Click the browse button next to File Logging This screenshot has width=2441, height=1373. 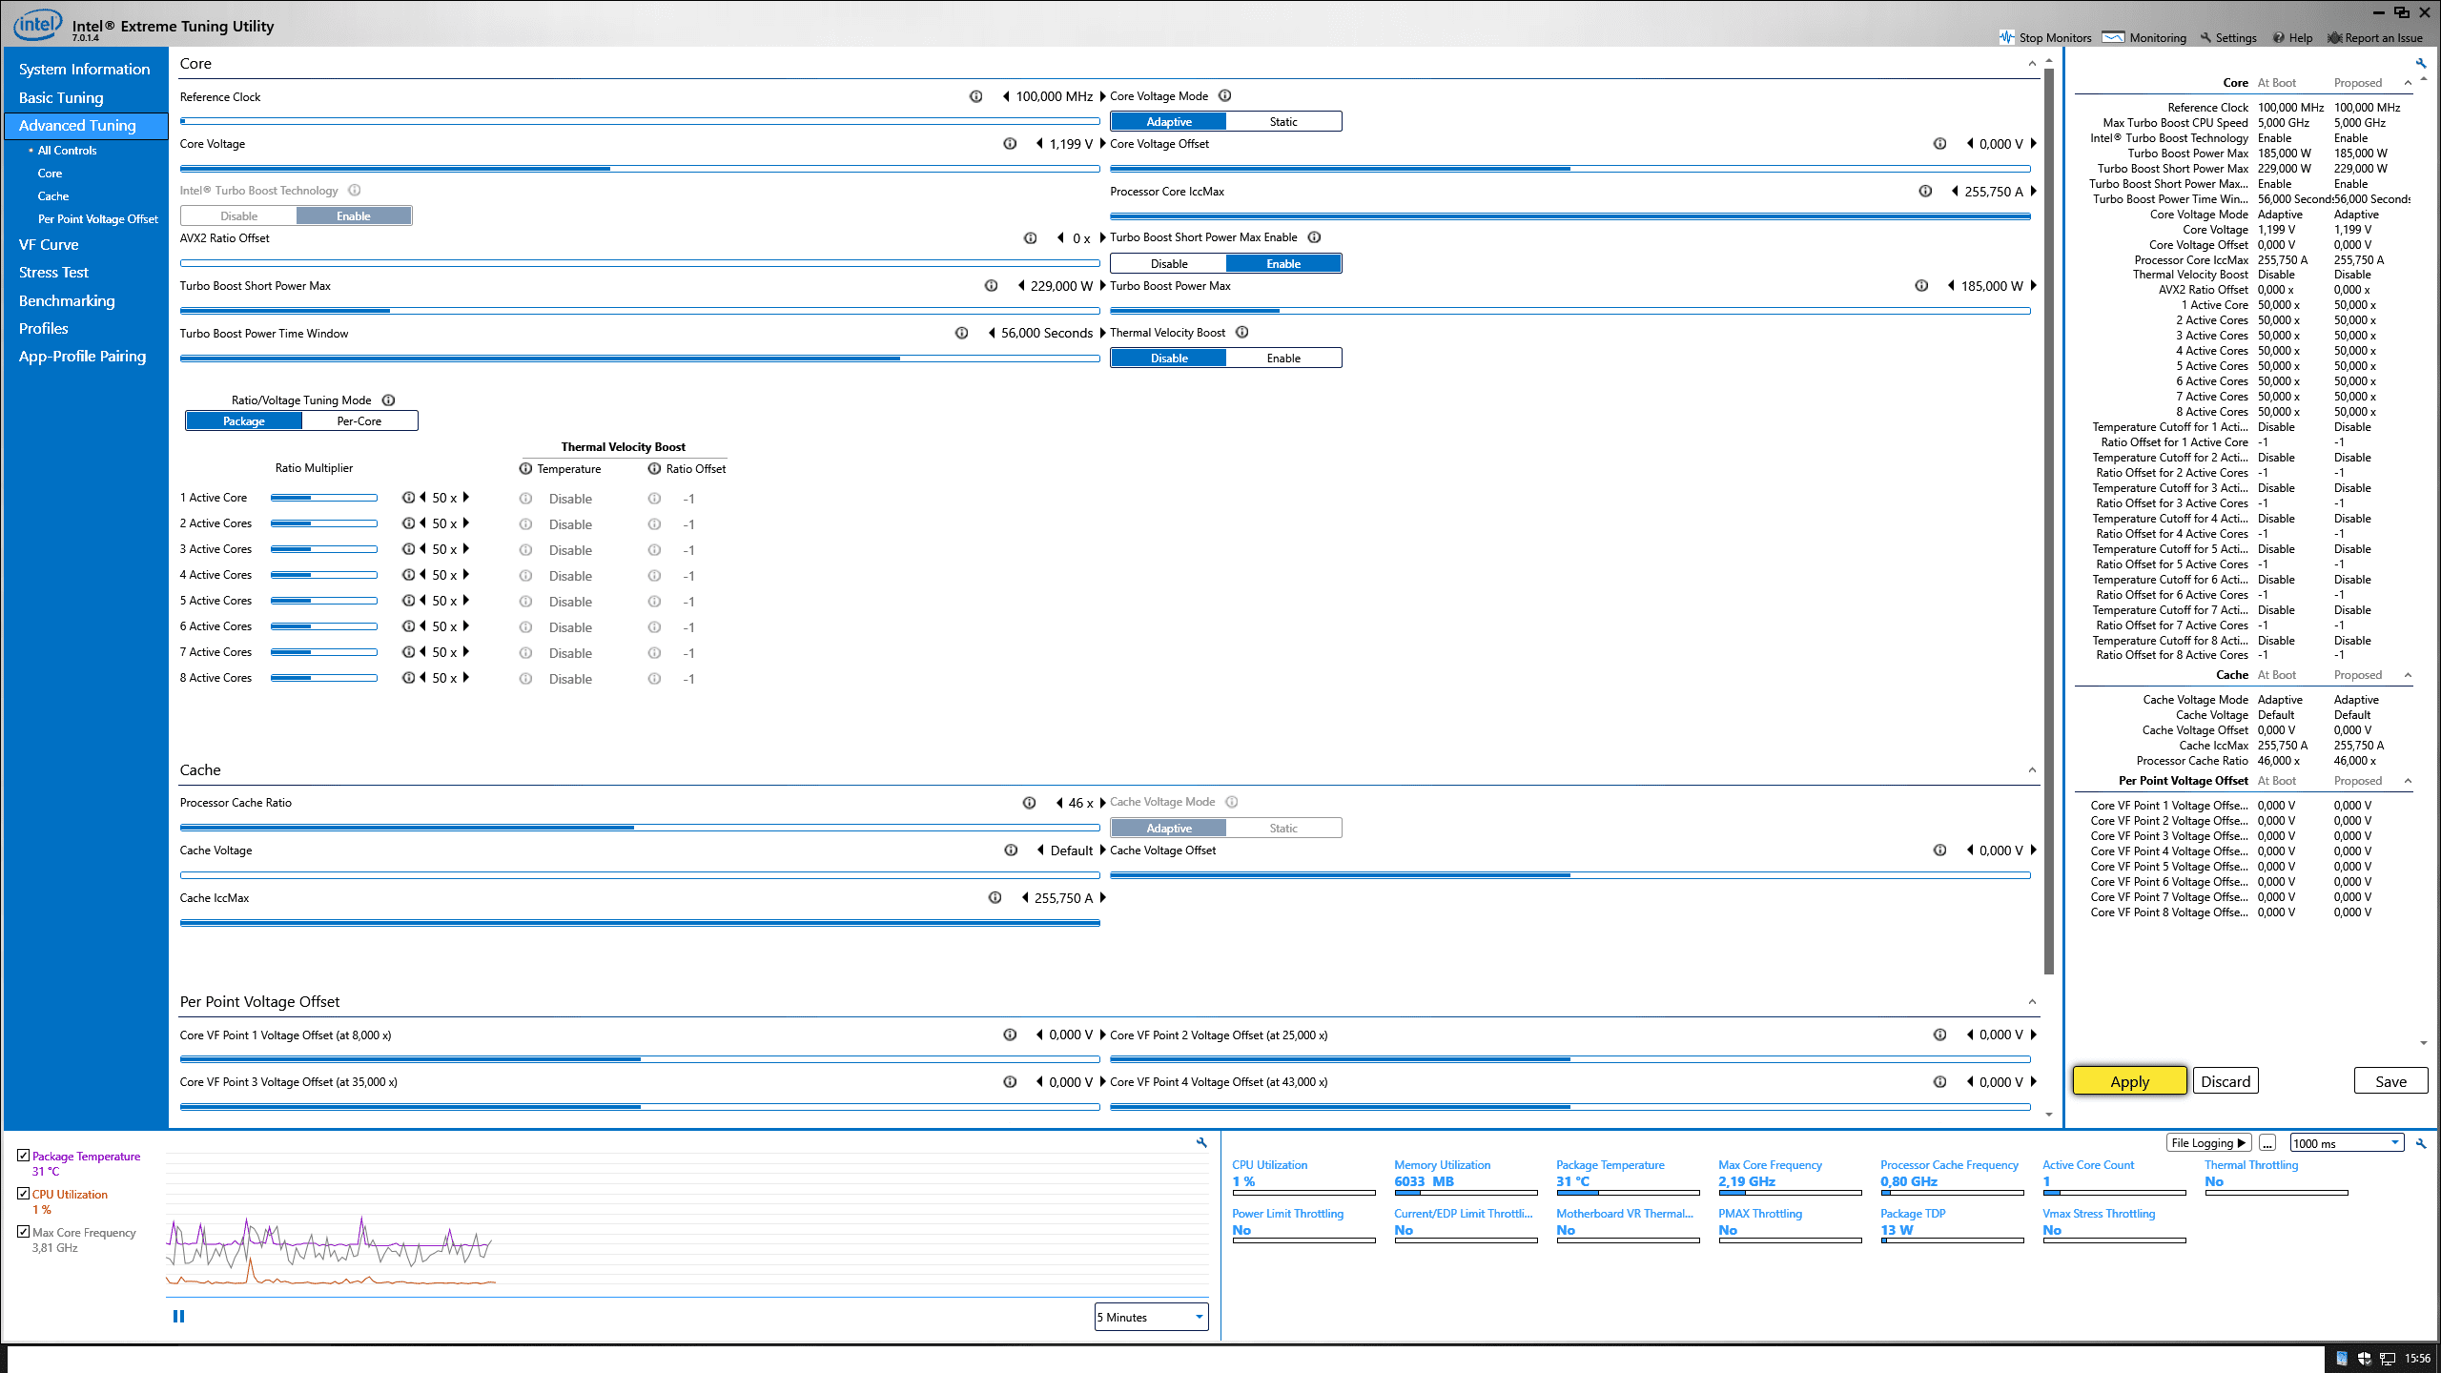(x=2267, y=1142)
